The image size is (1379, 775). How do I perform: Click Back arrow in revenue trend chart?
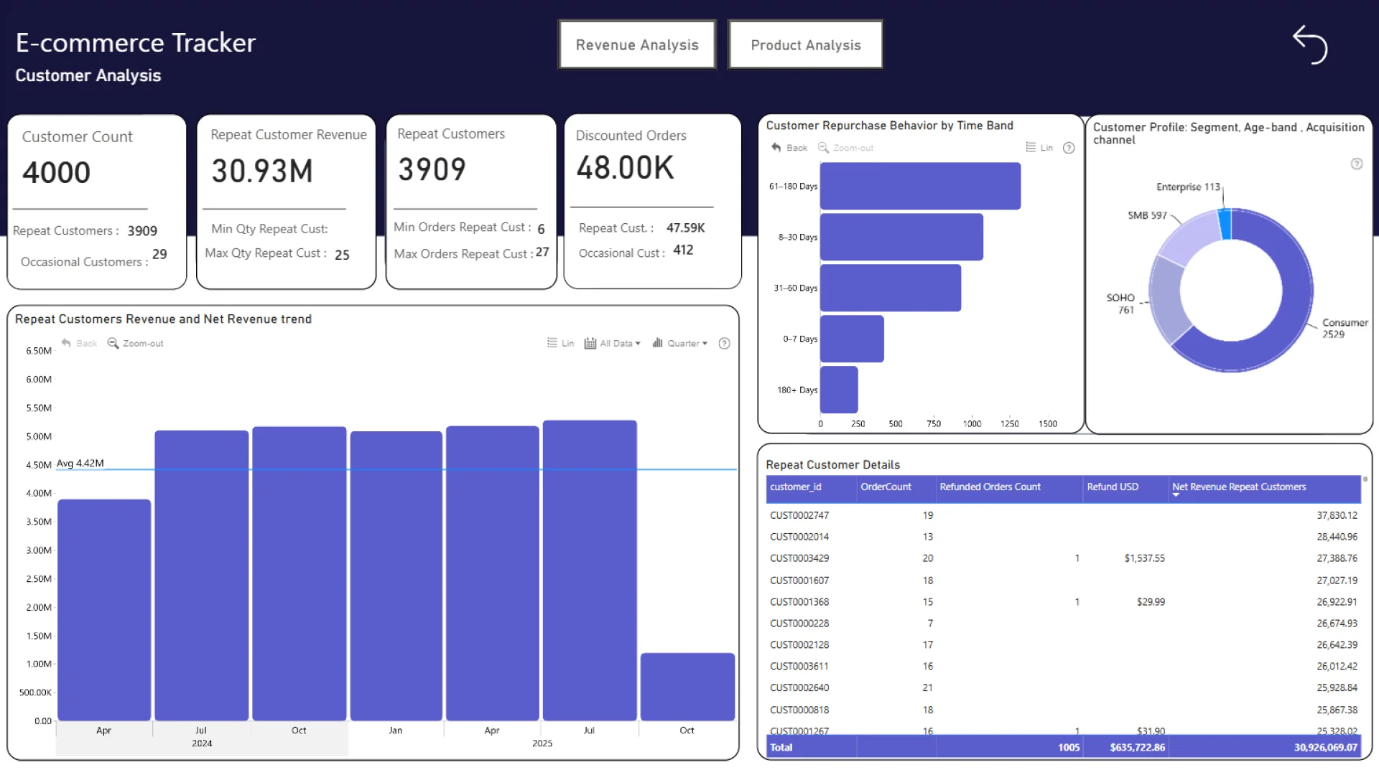point(67,343)
